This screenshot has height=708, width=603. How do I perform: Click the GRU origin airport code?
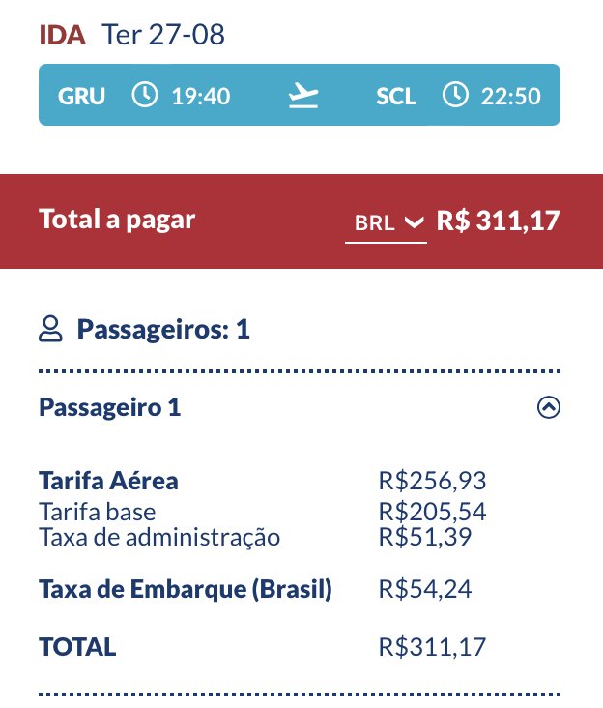click(x=81, y=96)
